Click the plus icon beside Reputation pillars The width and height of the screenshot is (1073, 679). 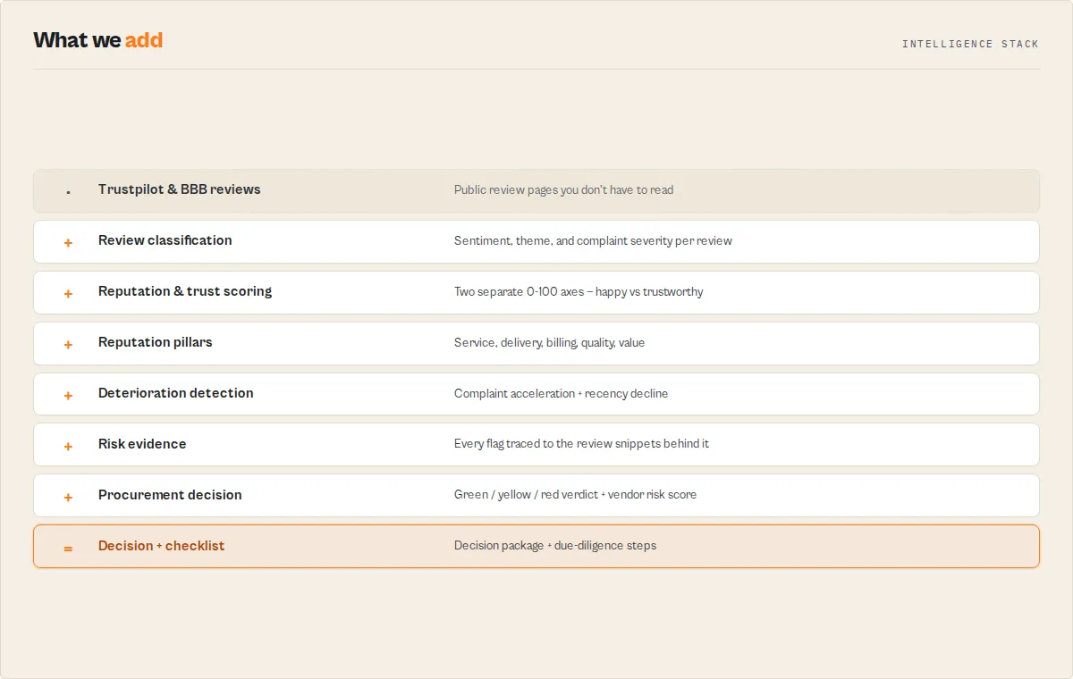pos(68,344)
